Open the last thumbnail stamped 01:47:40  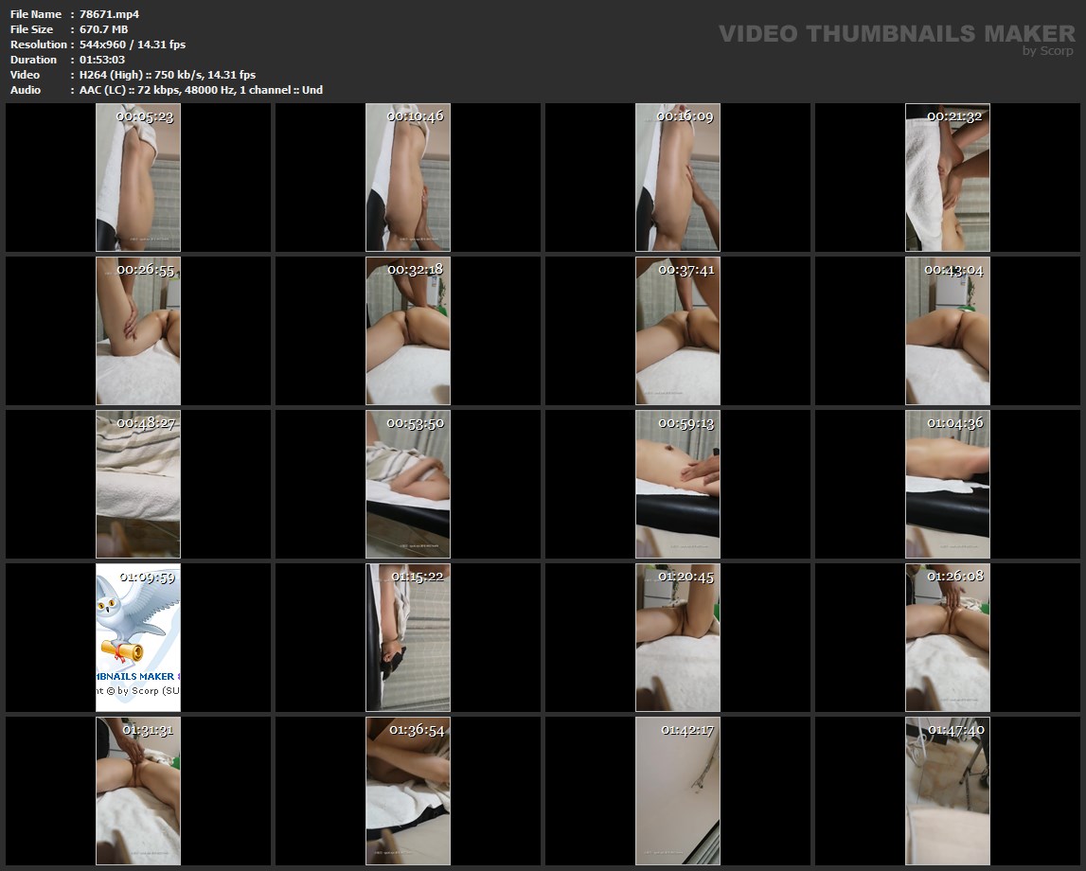pyautogui.click(x=948, y=791)
